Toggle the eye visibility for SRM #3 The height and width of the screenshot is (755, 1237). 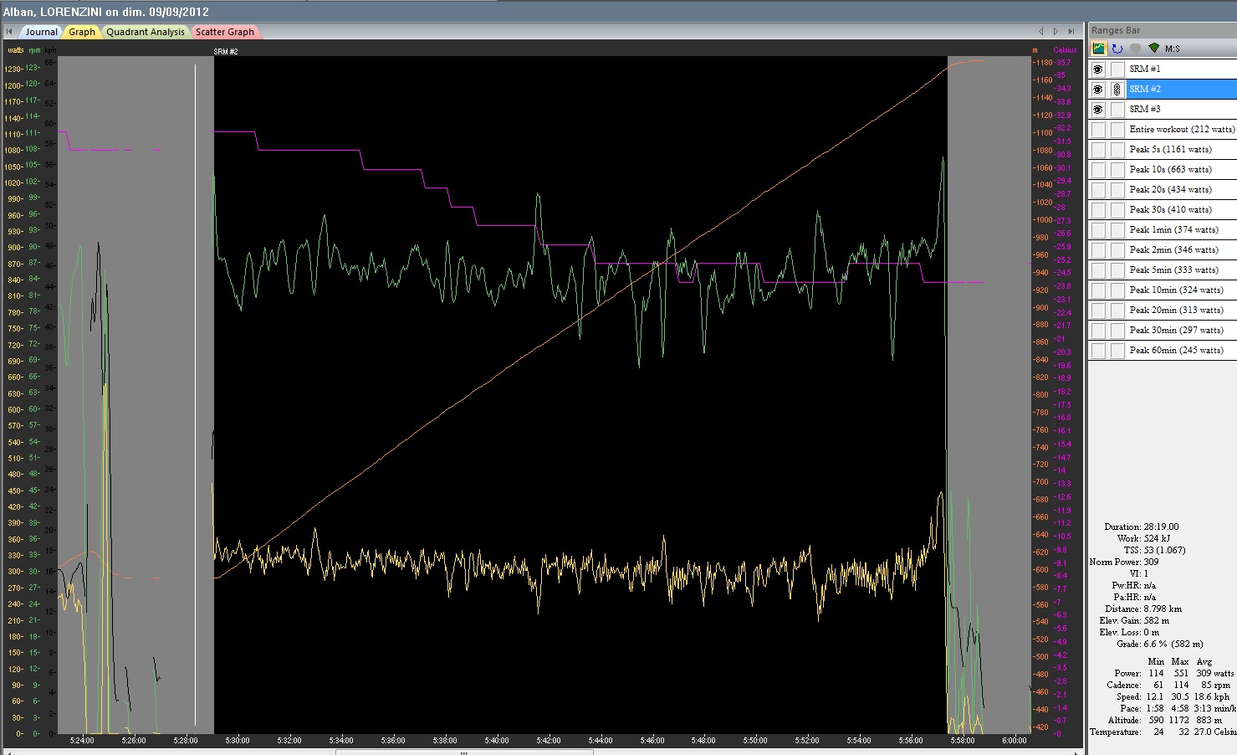(x=1098, y=109)
